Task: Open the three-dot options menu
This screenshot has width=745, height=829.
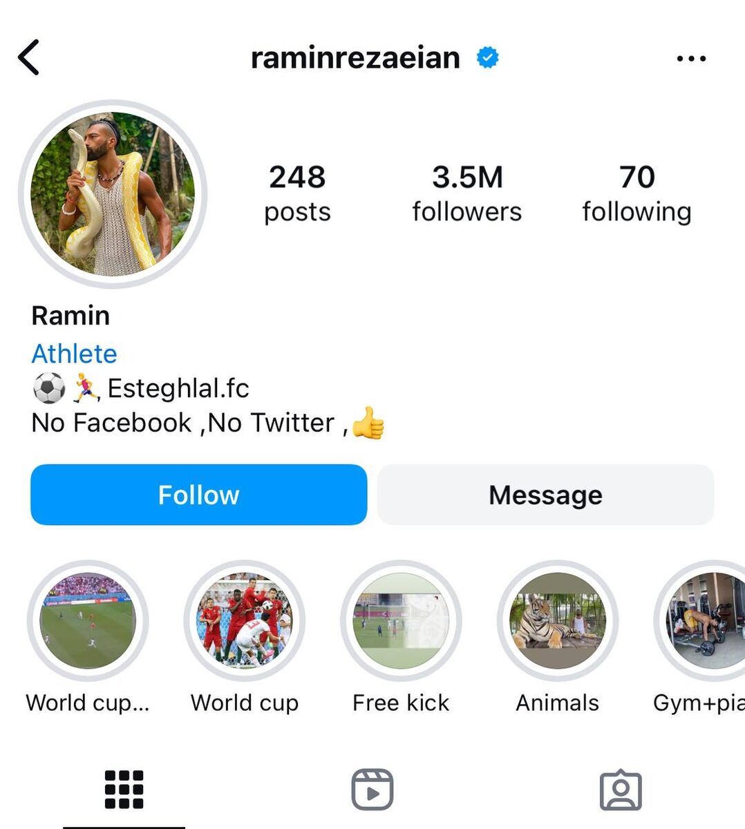Action: (691, 59)
